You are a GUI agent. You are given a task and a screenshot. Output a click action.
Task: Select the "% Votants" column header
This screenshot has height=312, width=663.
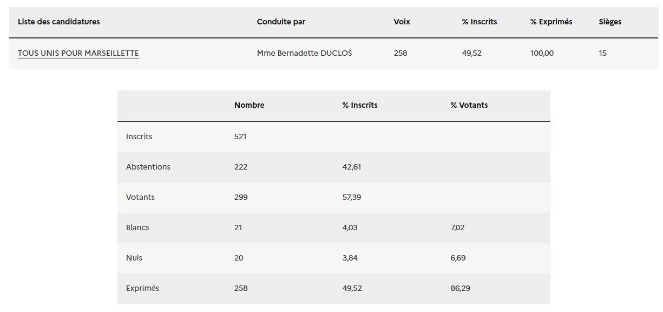(x=469, y=105)
